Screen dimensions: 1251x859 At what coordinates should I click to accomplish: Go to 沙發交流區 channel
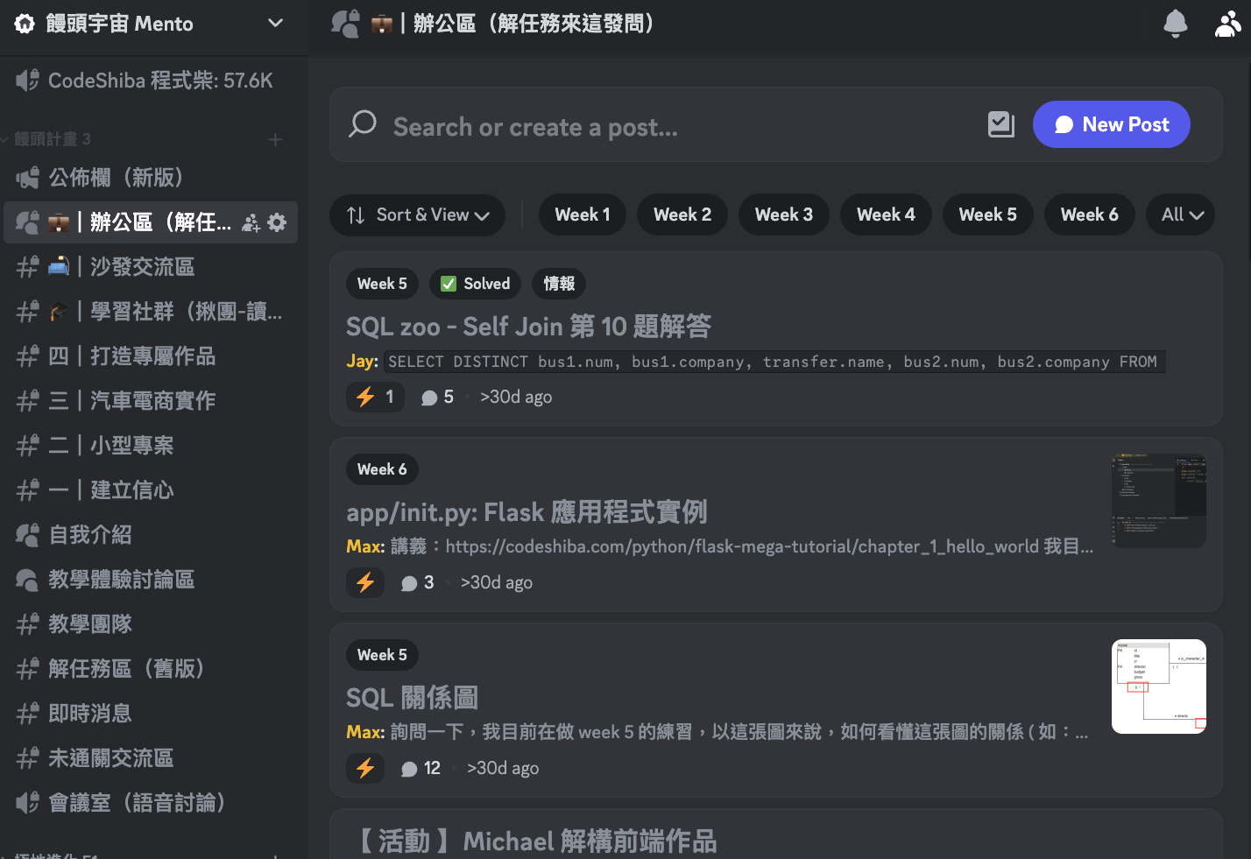click(142, 267)
